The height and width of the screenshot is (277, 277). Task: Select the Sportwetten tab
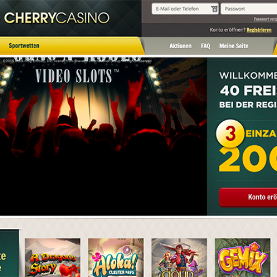[x=24, y=45]
